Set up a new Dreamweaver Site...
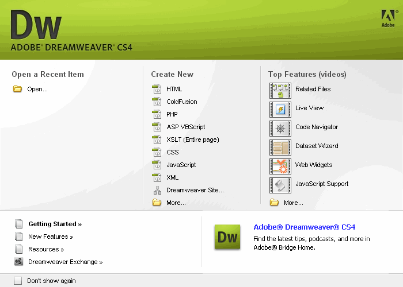Screen dimensions: 403x287 [x=195, y=190]
